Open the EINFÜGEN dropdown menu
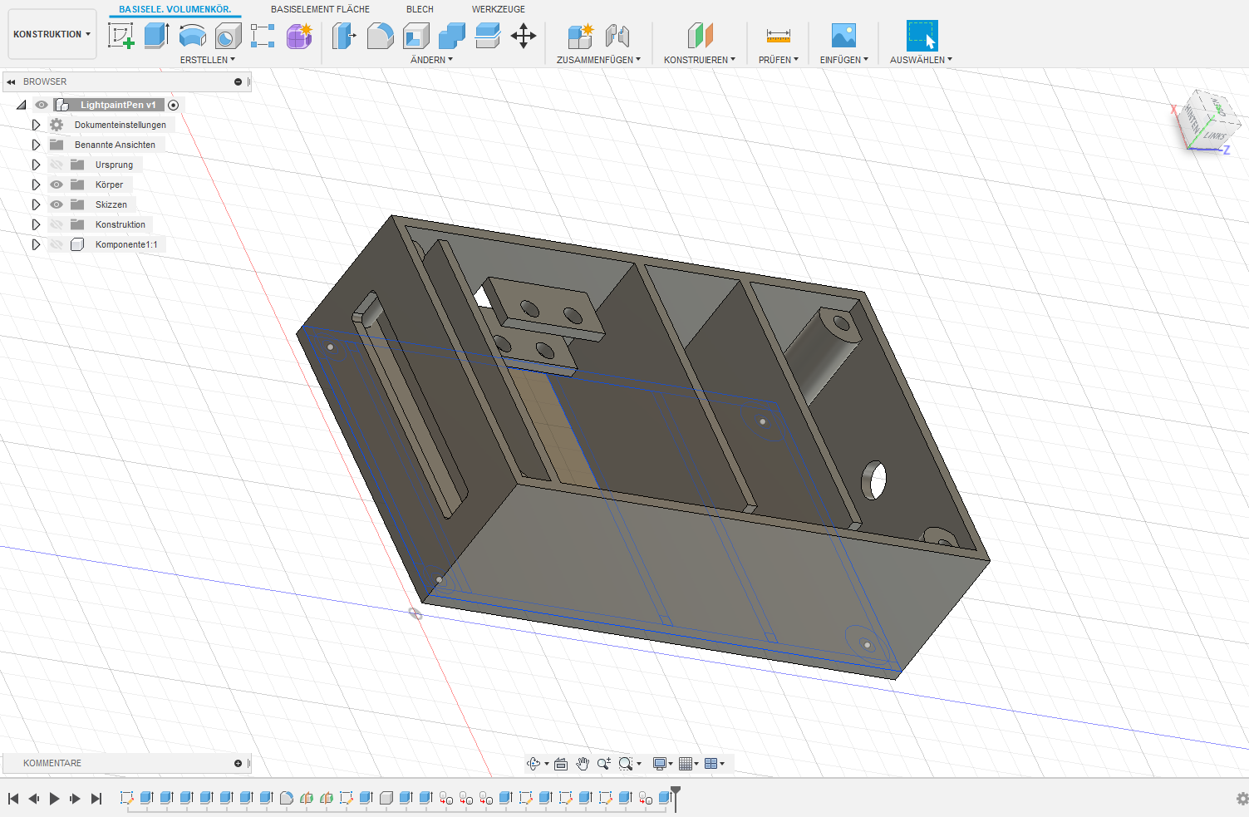Viewport: 1249px width, 817px height. pyautogui.click(x=844, y=60)
